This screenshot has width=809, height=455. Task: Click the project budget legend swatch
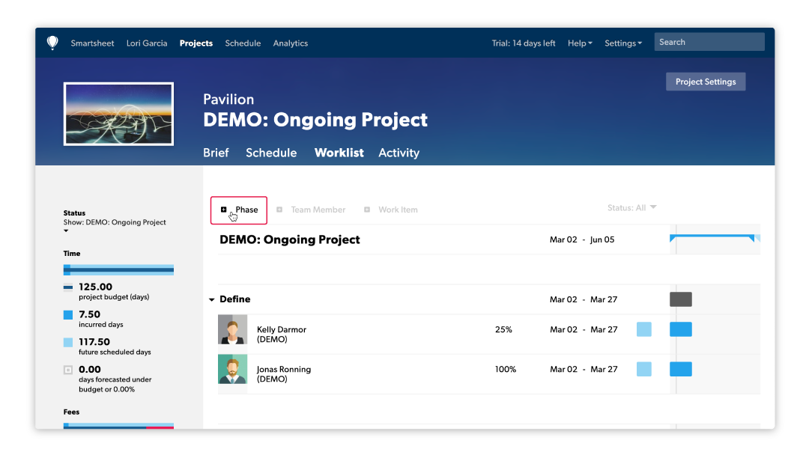[x=68, y=287]
